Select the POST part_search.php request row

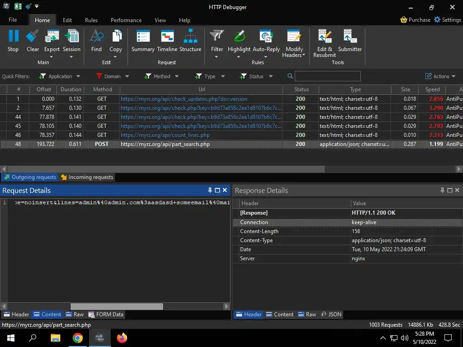(231, 144)
